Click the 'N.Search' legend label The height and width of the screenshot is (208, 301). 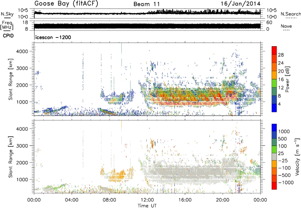(290, 14)
